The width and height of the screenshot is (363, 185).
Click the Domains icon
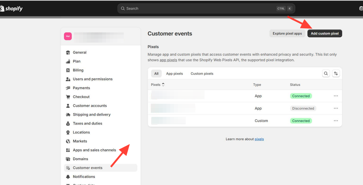click(x=68, y=159)
